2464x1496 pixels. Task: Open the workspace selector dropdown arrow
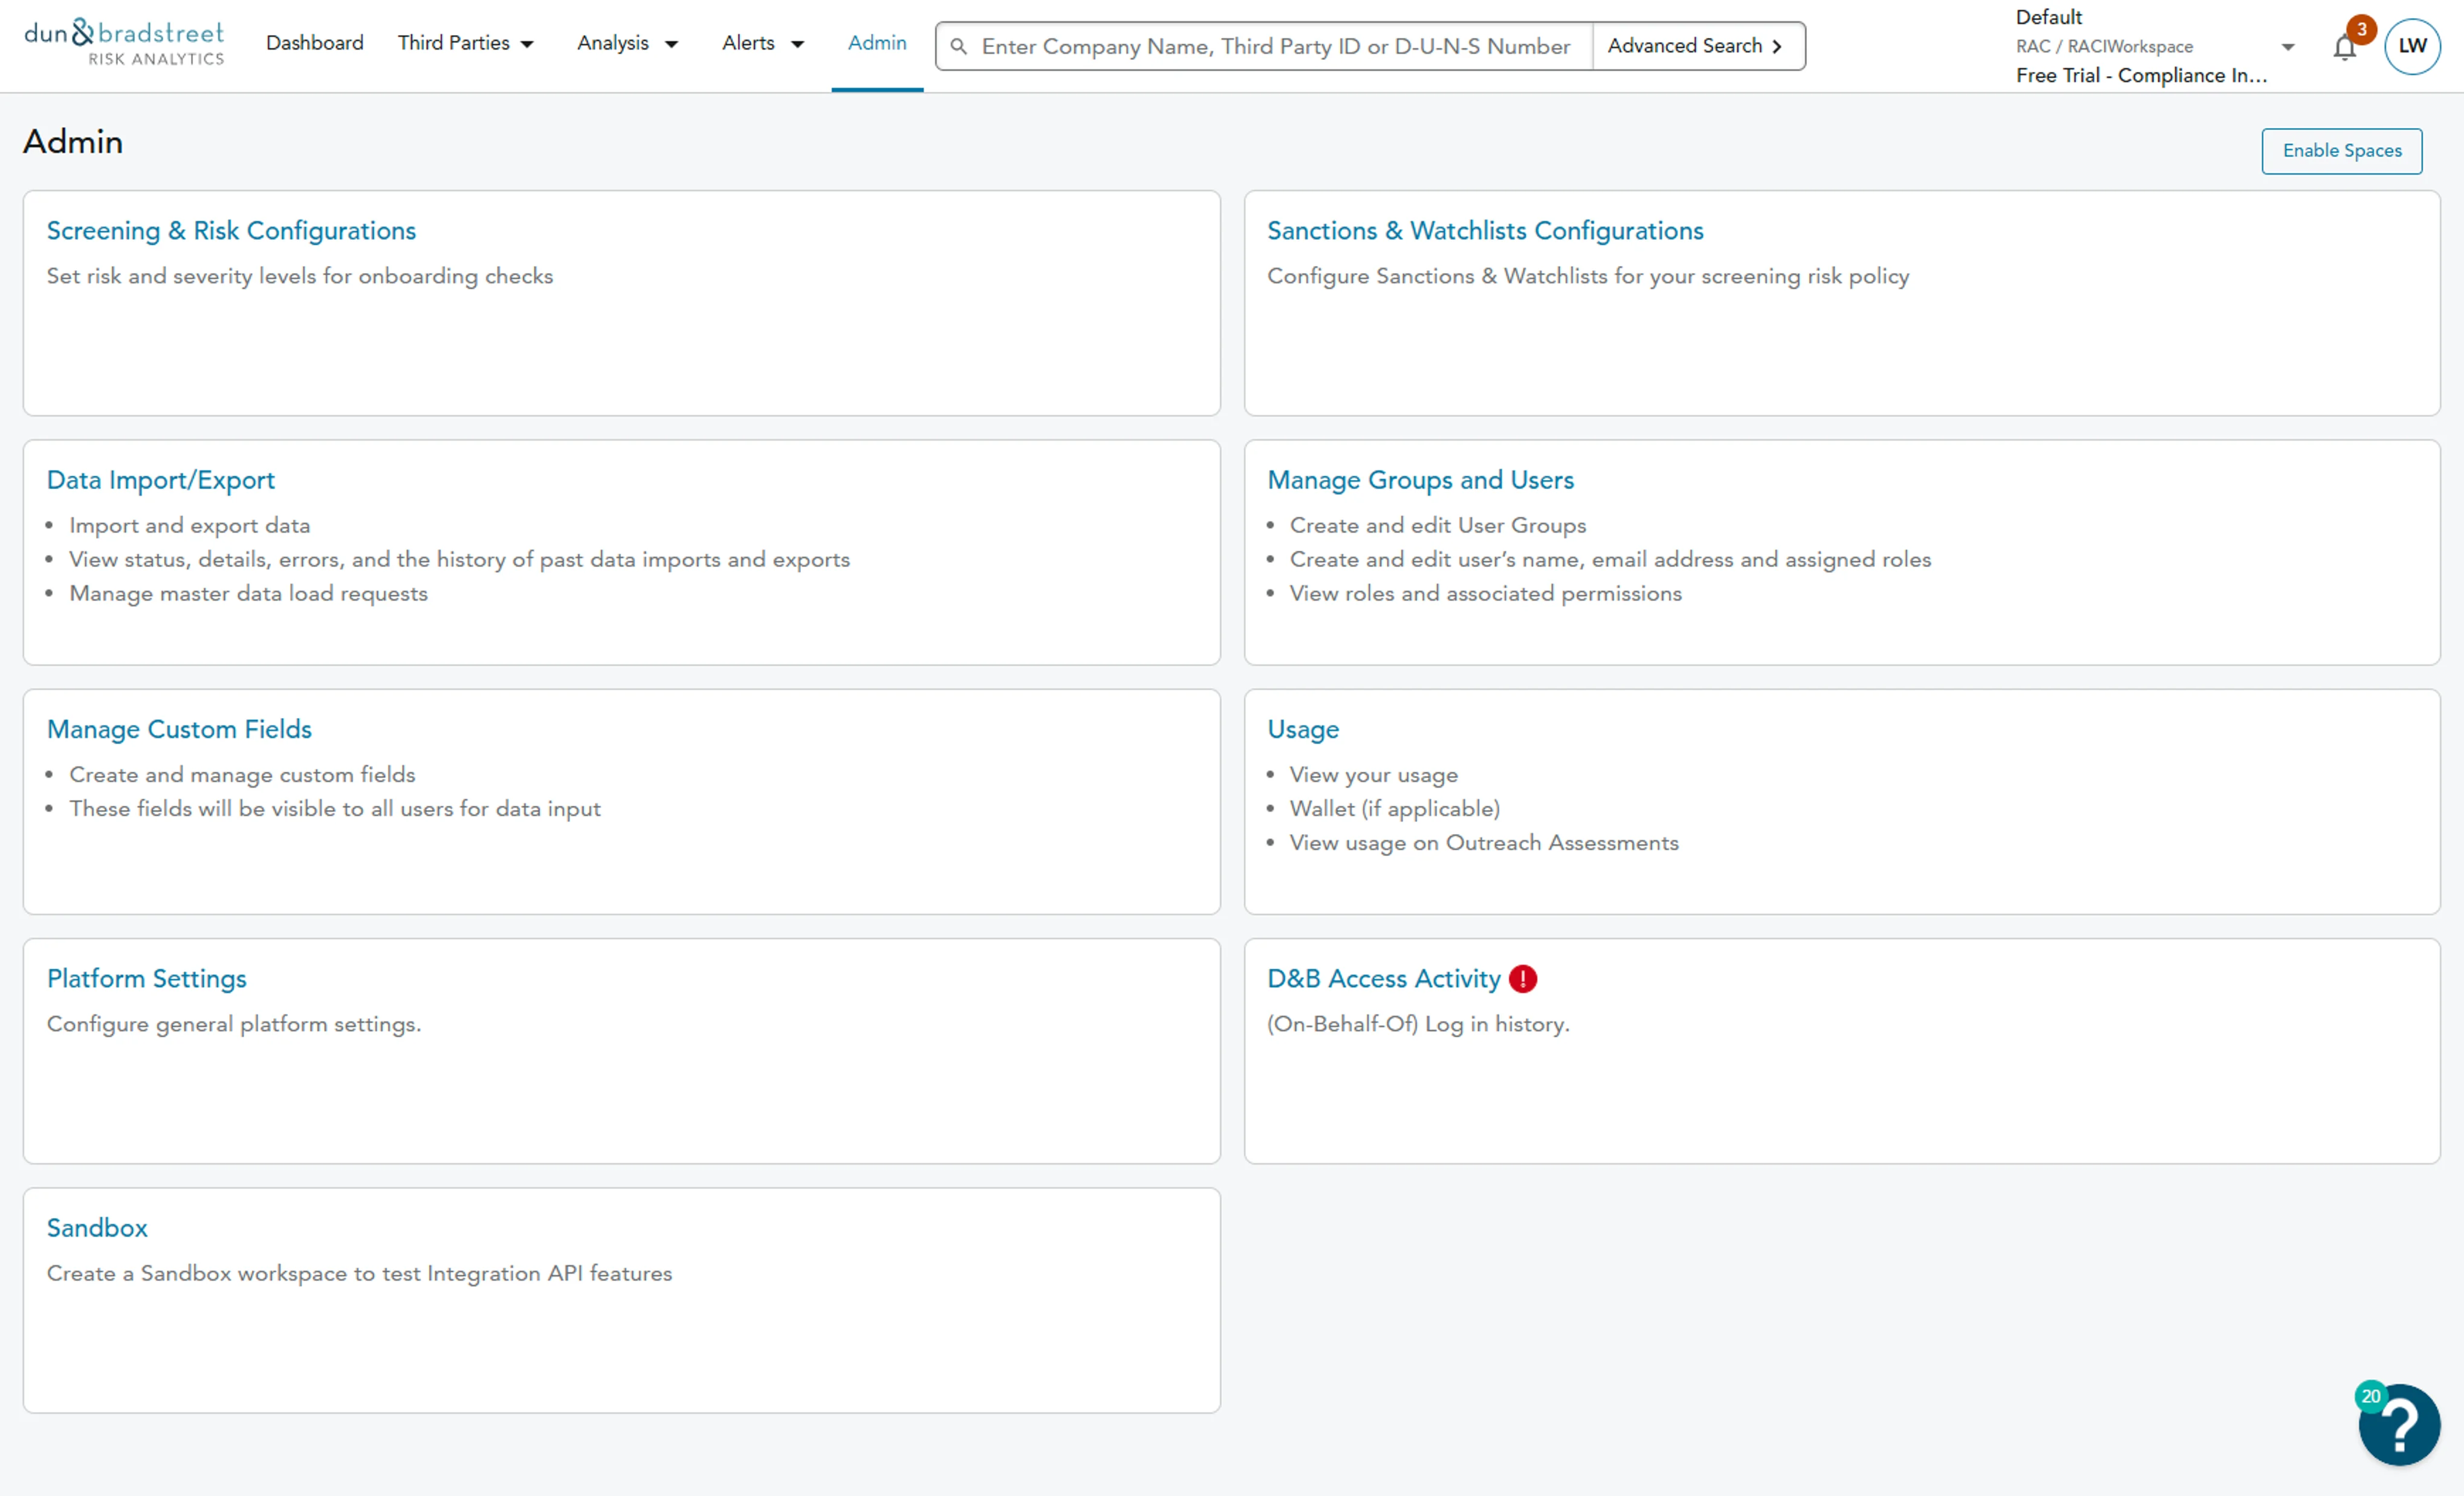click(2287, 47)
